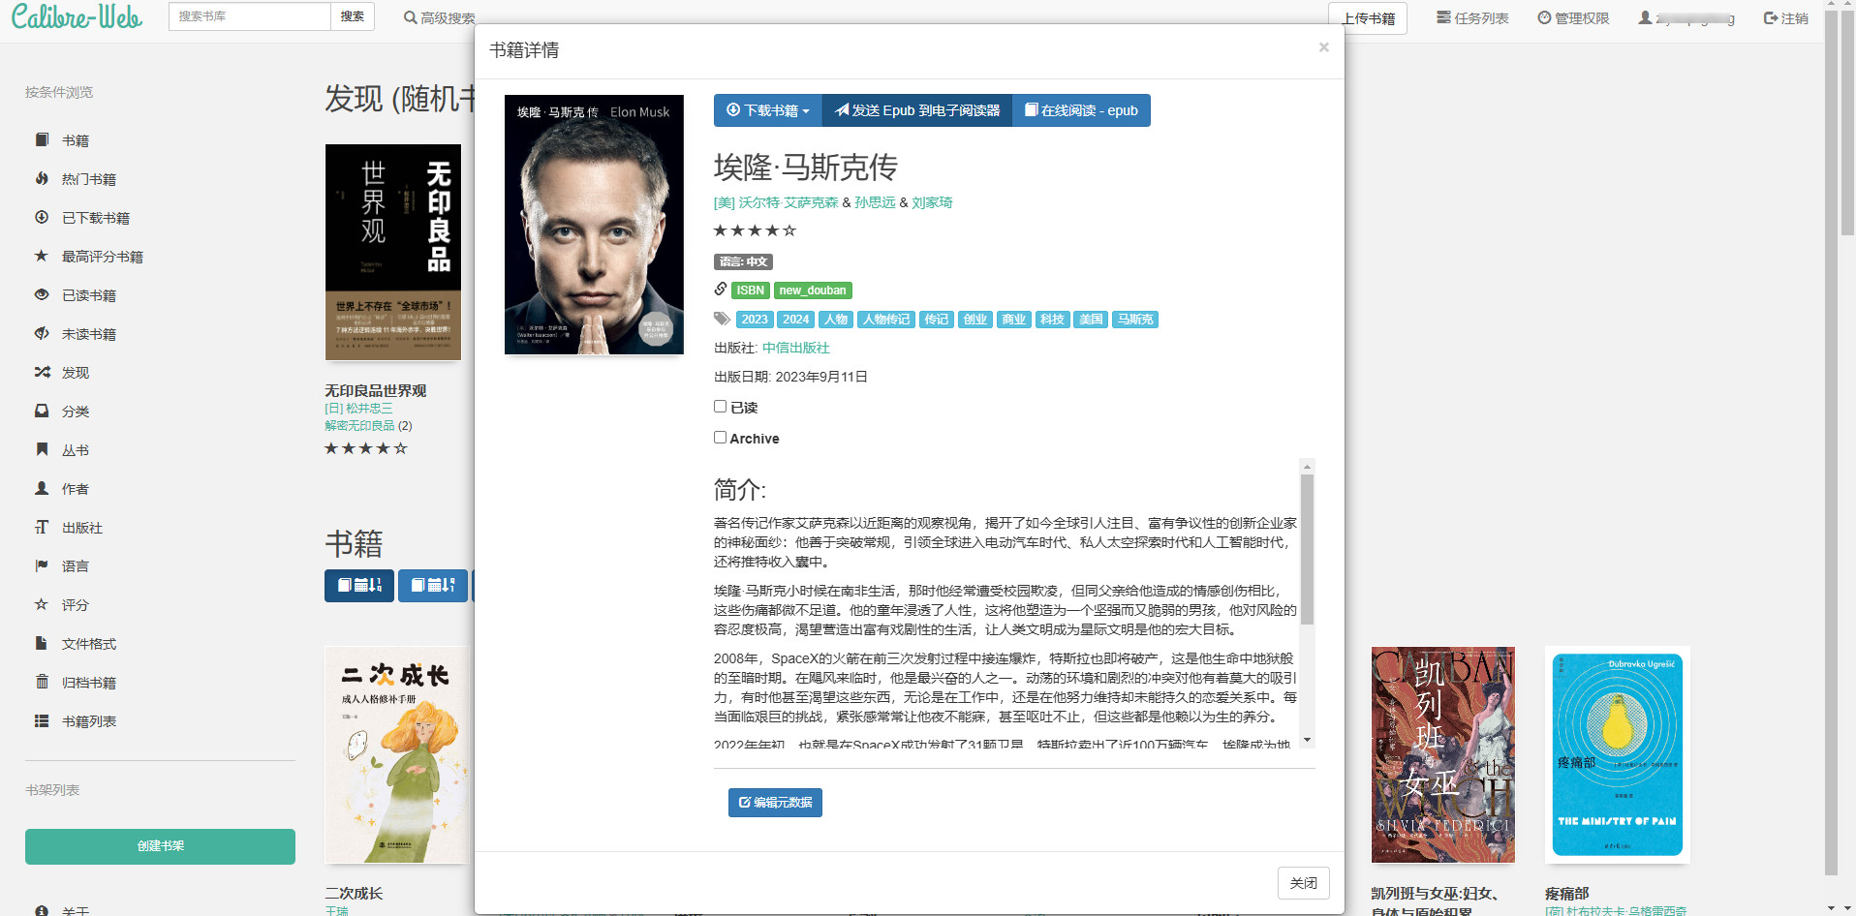Toggle the Archive checkbox

[720, 438]
